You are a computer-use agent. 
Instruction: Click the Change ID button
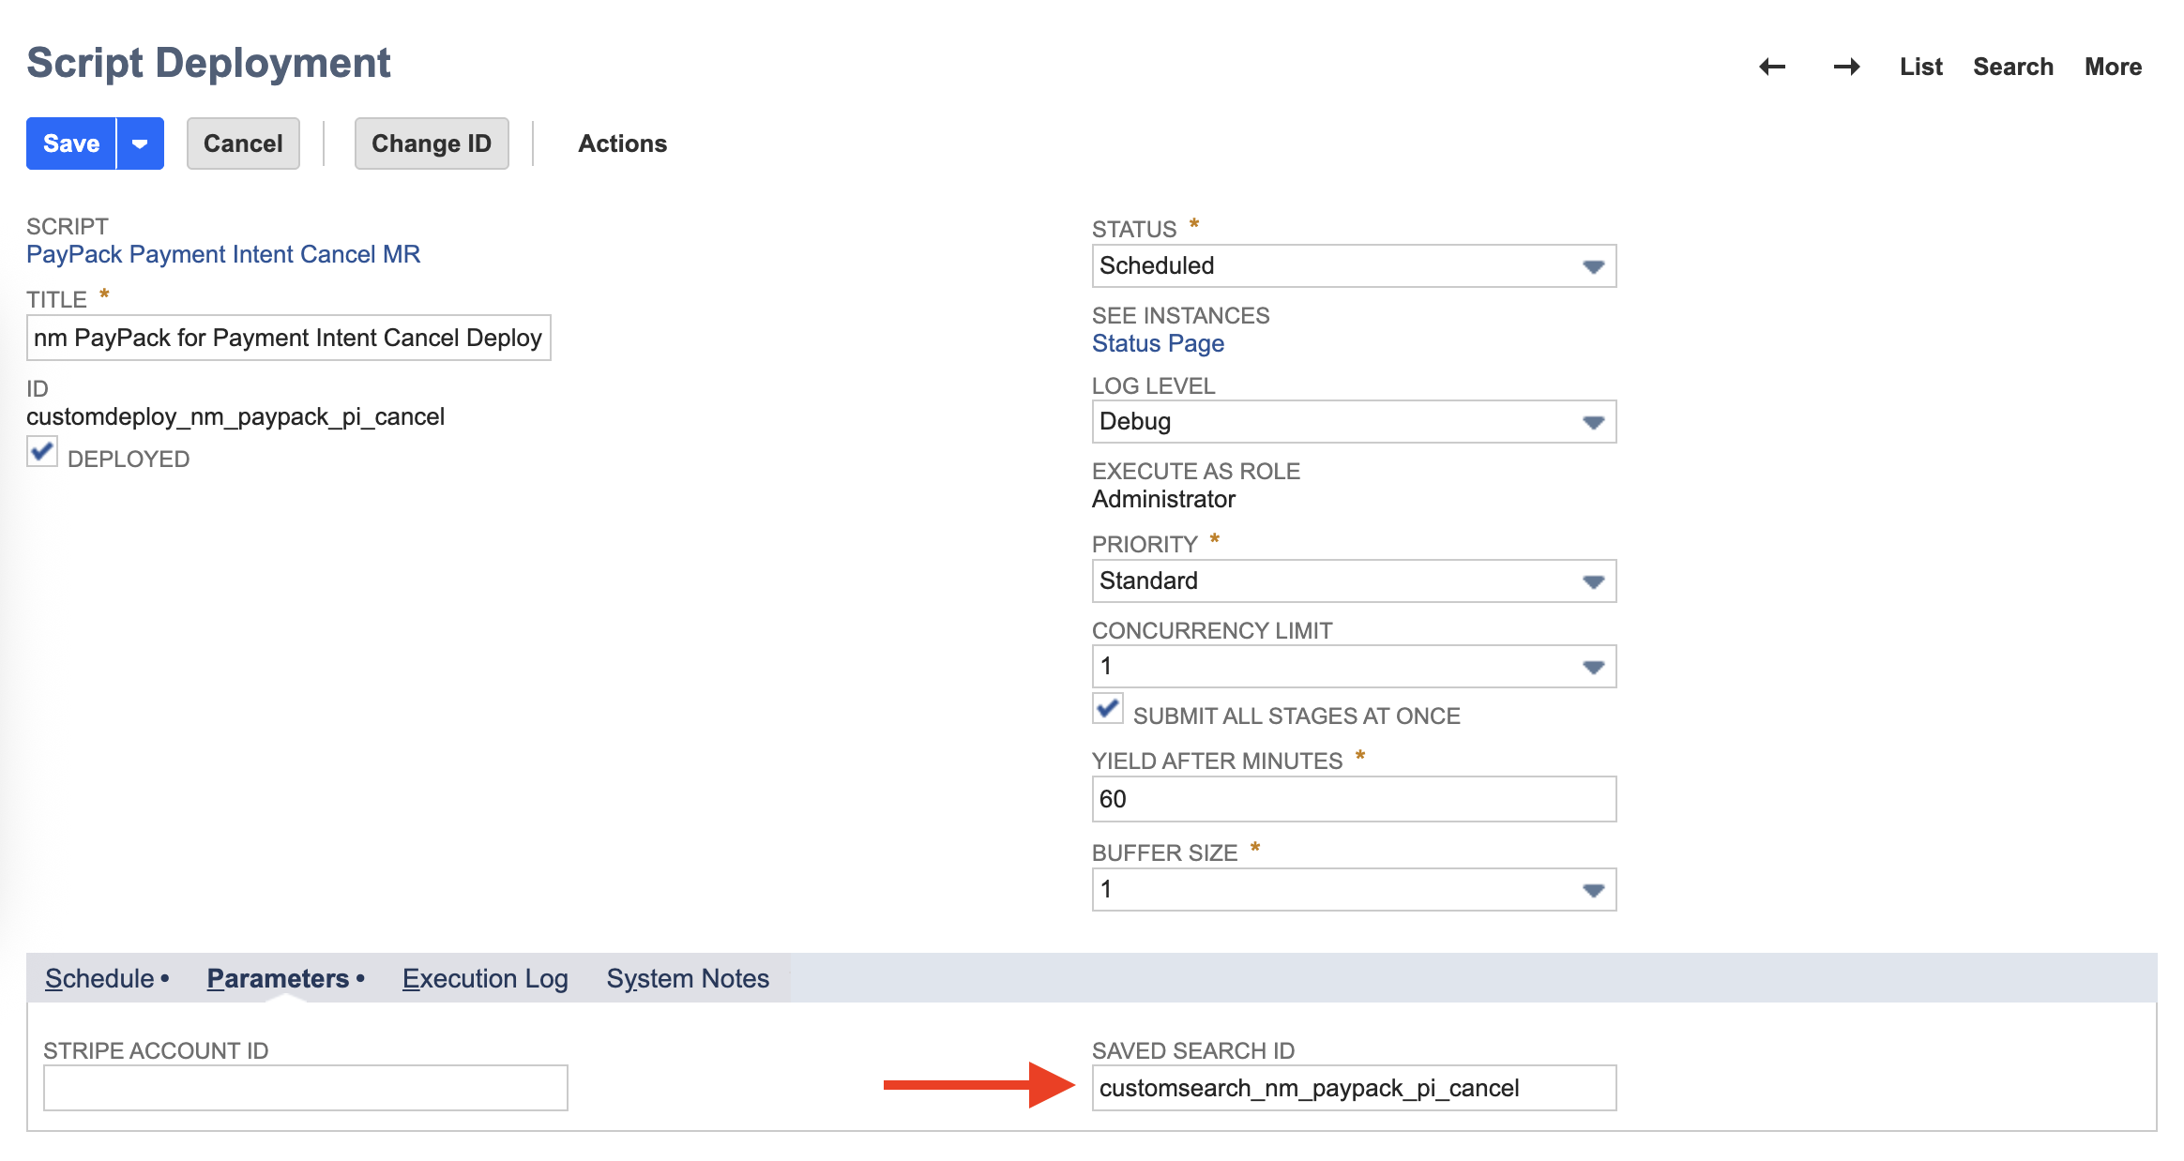[x=432, y=143]
